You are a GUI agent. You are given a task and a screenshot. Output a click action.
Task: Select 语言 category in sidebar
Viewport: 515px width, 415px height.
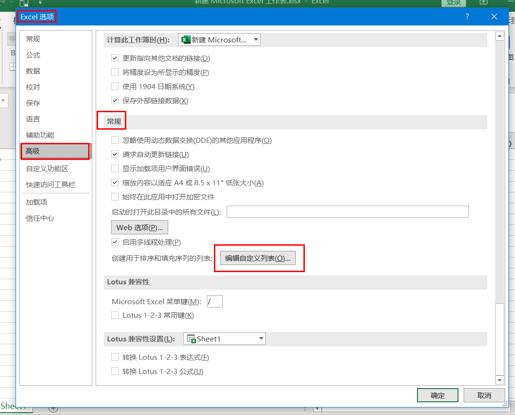click(x=56, y=119)
